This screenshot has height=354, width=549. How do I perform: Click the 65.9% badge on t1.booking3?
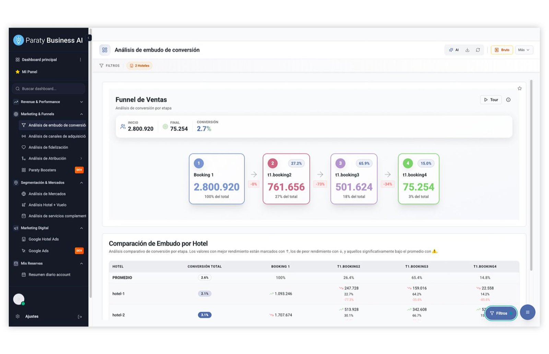pyautogui.click(x=364, y=163)
